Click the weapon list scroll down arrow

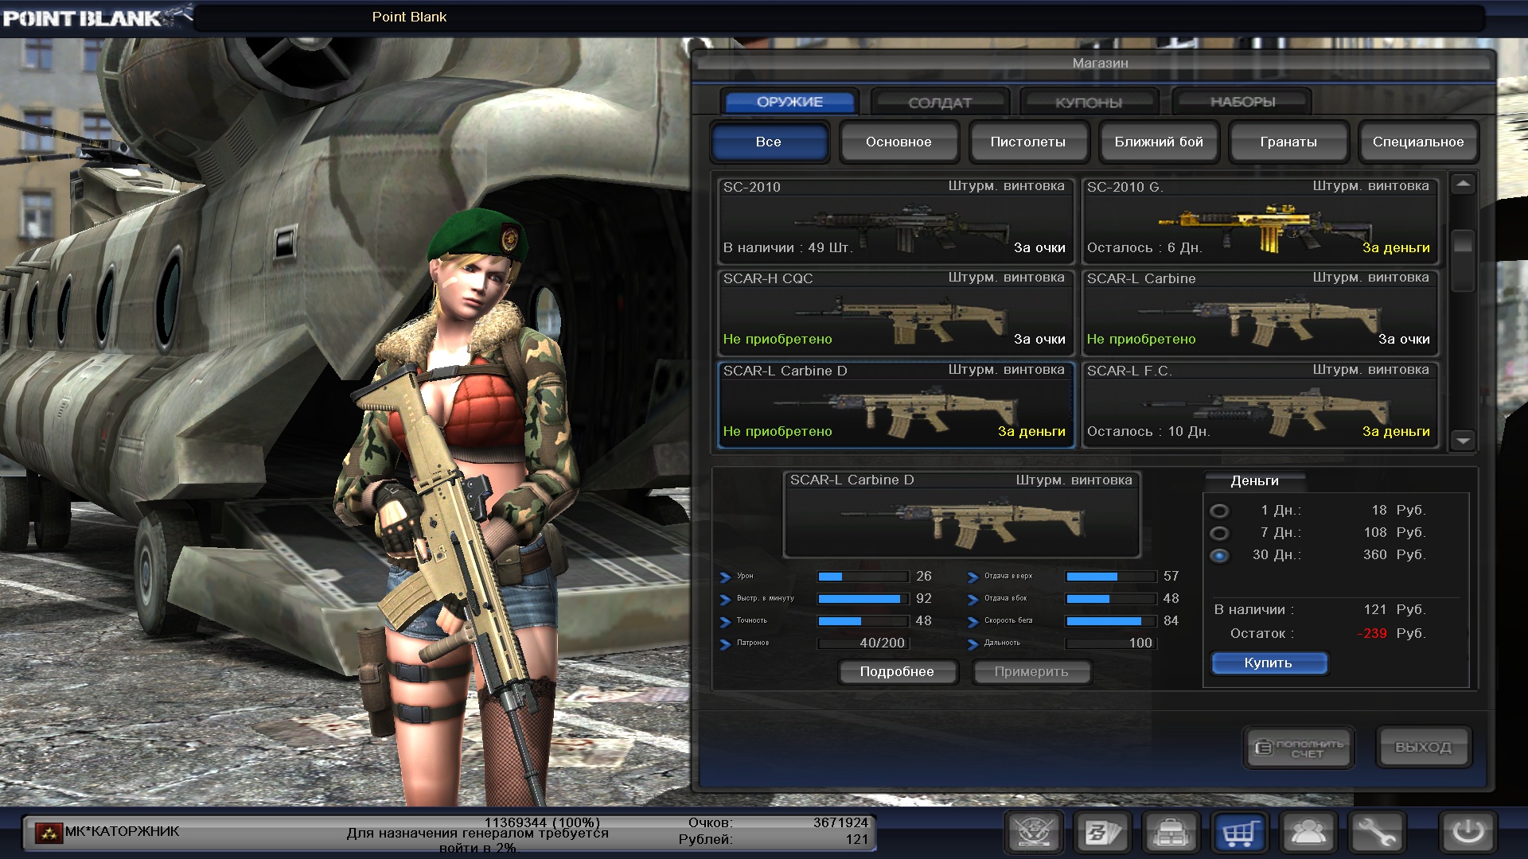coord(1463,440)
